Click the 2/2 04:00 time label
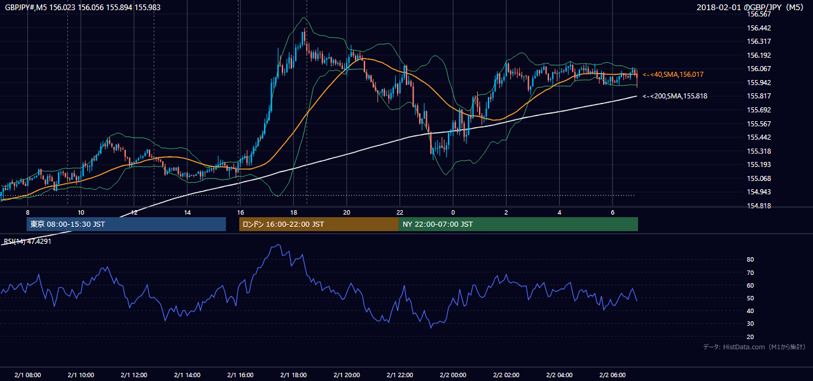Screen dimensions: 813x381 pyautogui.click(x=559, y=375)
